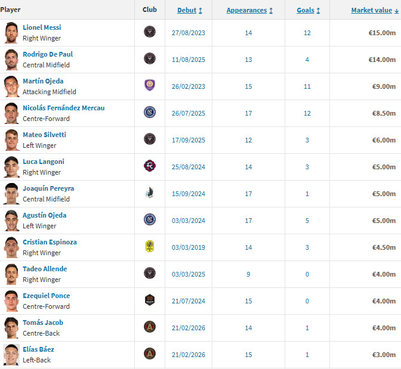The height and width of the screenshot is (369, 401).
Task: Click Inter Miami crest in Mateo Silvetti row
Action: (150, 139)
